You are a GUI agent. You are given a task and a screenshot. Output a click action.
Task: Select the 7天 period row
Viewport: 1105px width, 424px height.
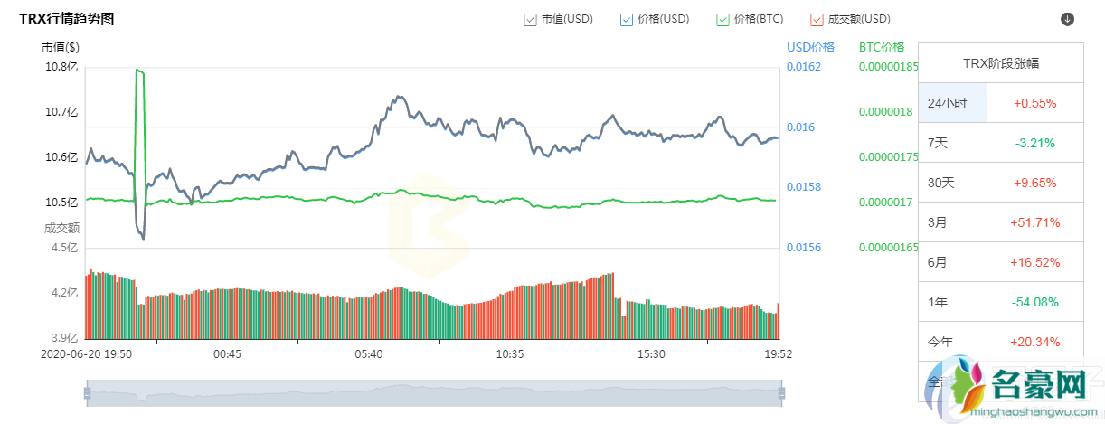click(1000, 143)
